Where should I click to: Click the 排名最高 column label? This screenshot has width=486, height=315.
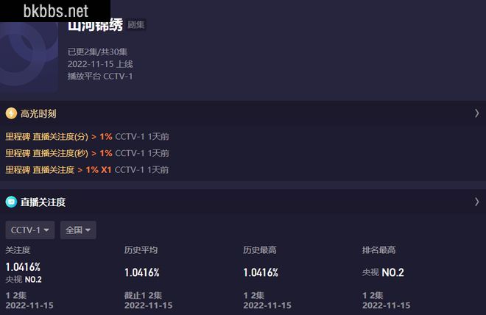click(x=378, y=250)
